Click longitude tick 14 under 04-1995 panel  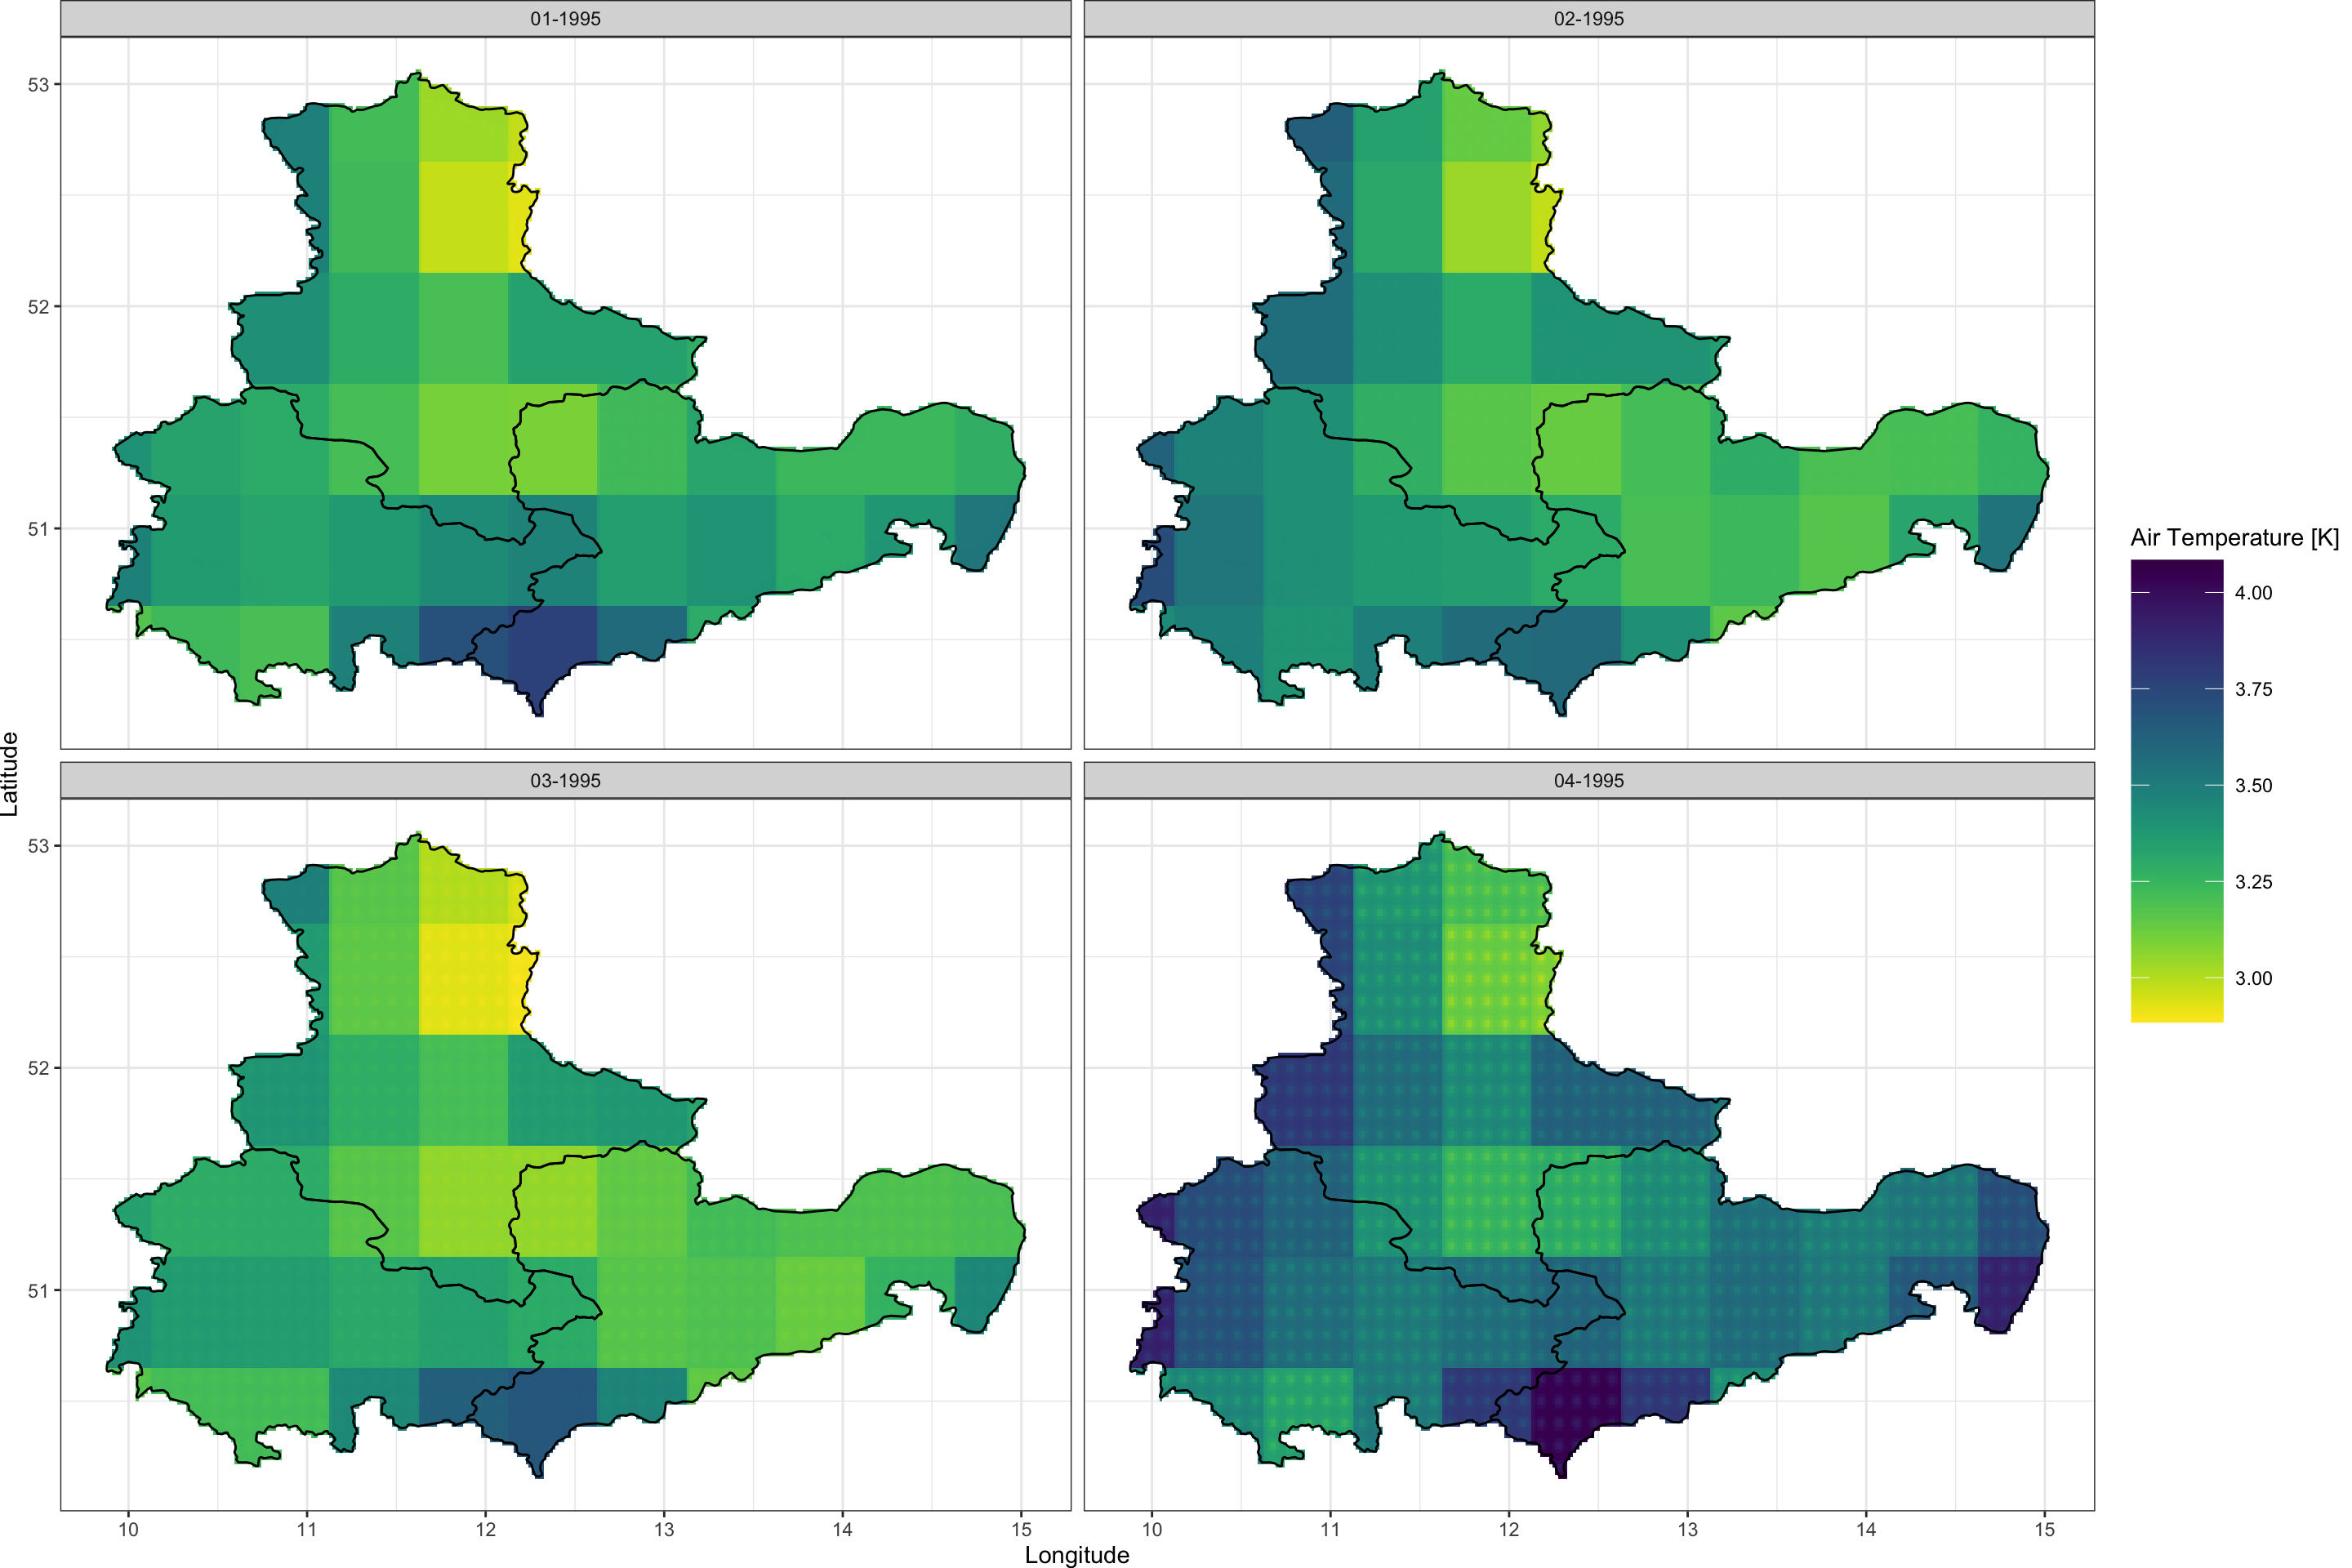coord(1865,1530)
